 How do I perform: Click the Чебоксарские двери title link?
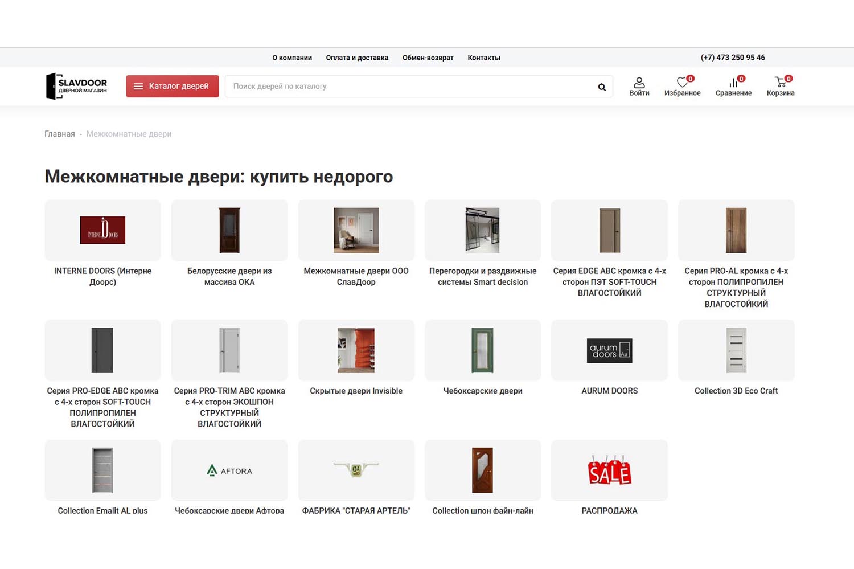point(483,391)
